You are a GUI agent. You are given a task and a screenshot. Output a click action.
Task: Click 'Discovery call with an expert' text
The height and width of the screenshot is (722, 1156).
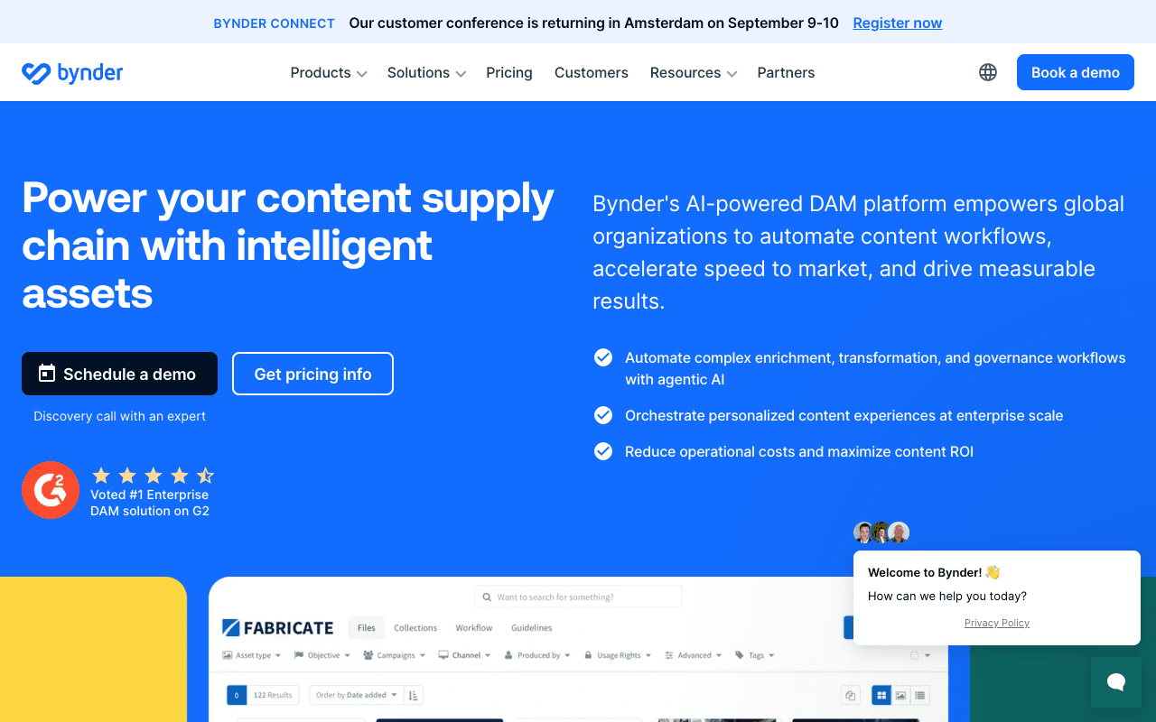coord(120,416)
